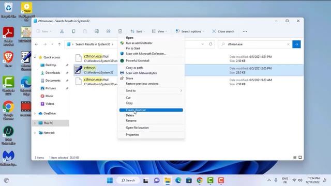Open Adobe Acrobat from the desktop
The image size is (331, 186).
(8, 36)
